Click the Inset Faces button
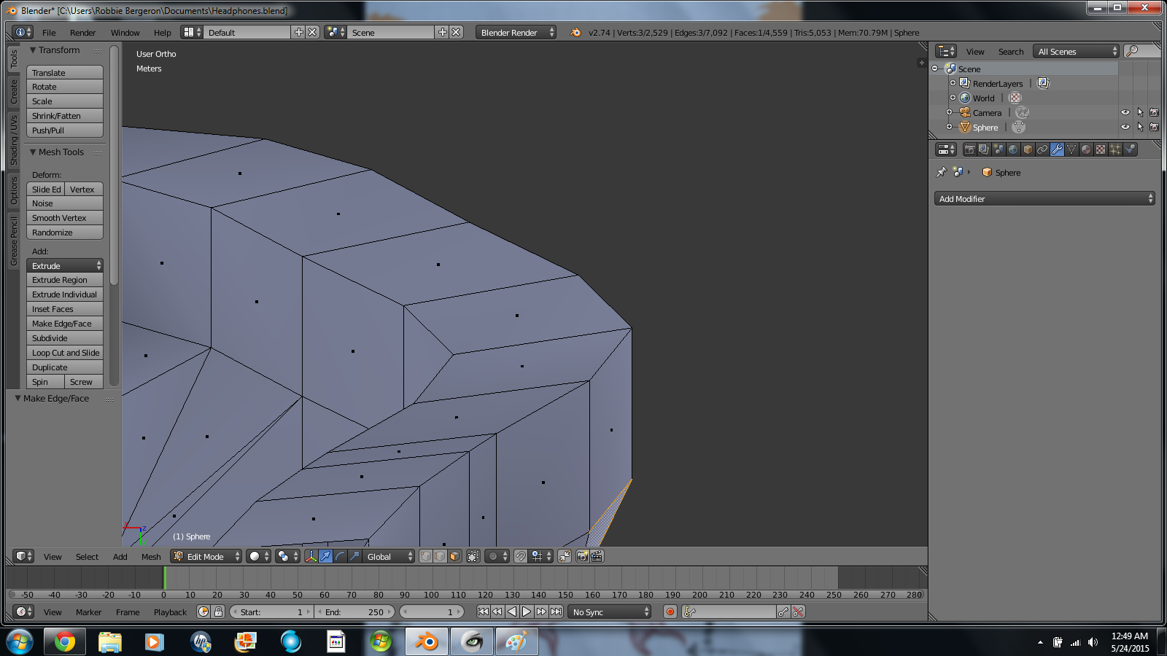 (65, 309)
